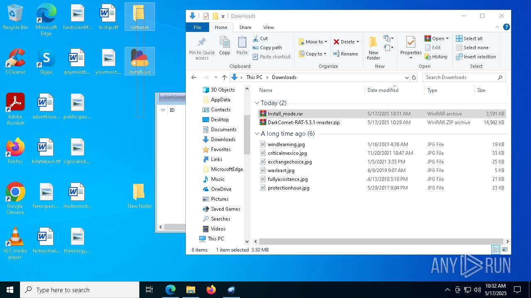
Task: Collapse the A long time ago group
Action: [257, 134]
